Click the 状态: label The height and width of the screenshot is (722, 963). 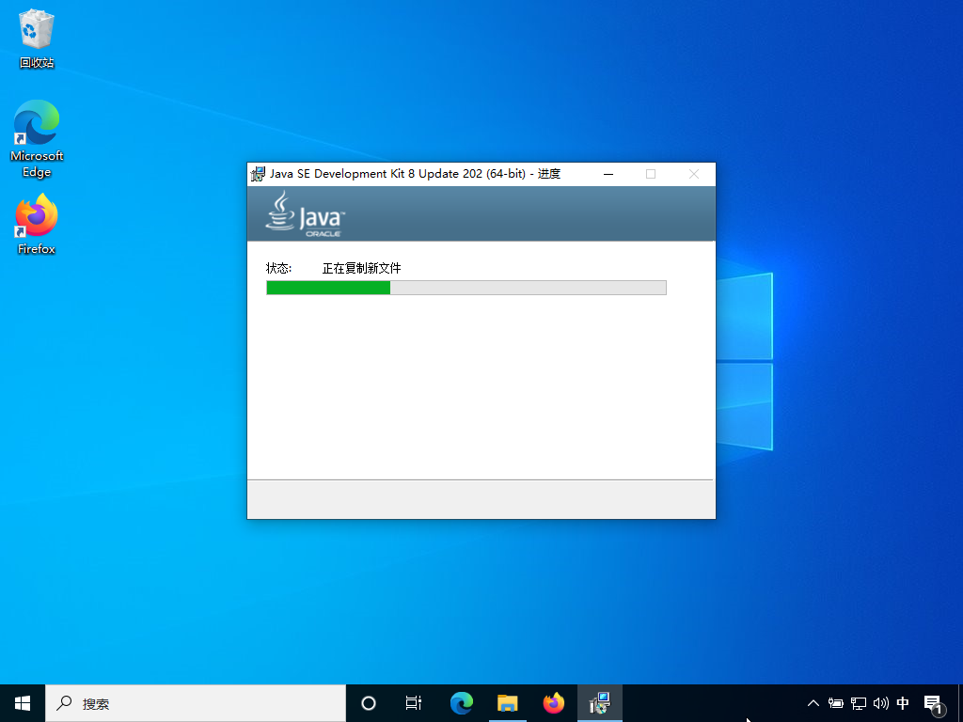point(278,268)
